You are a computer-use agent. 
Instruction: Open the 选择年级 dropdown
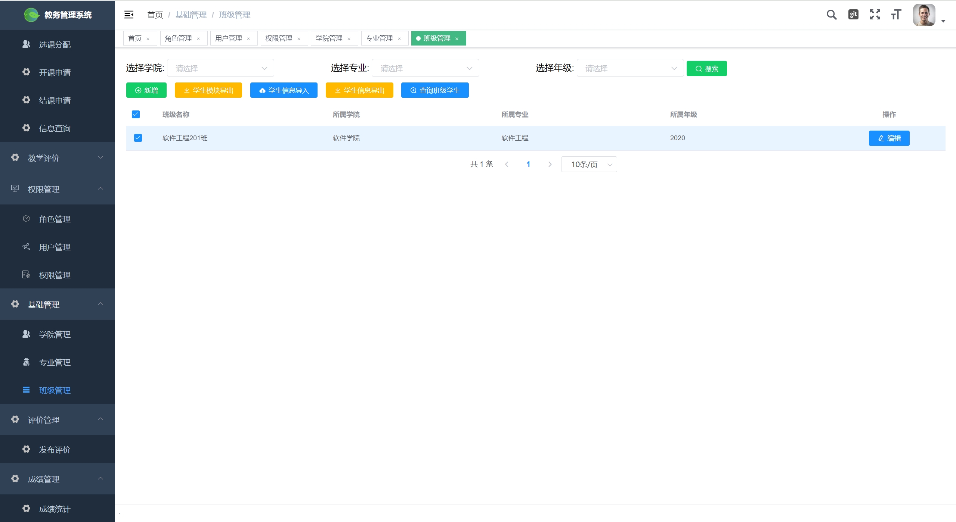pos(630,68)
